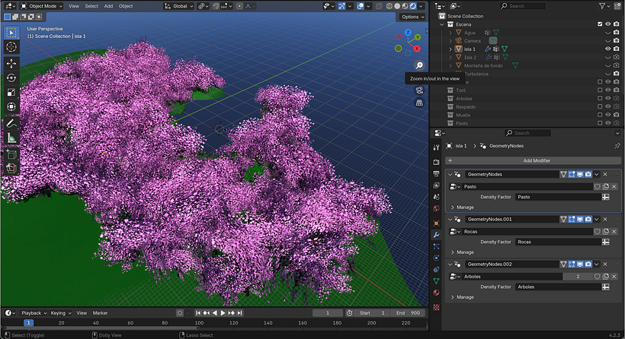The height and width of the screenshot is (339, 625).
Task: Open the Physics properties tab
Action: coord(436,258)
